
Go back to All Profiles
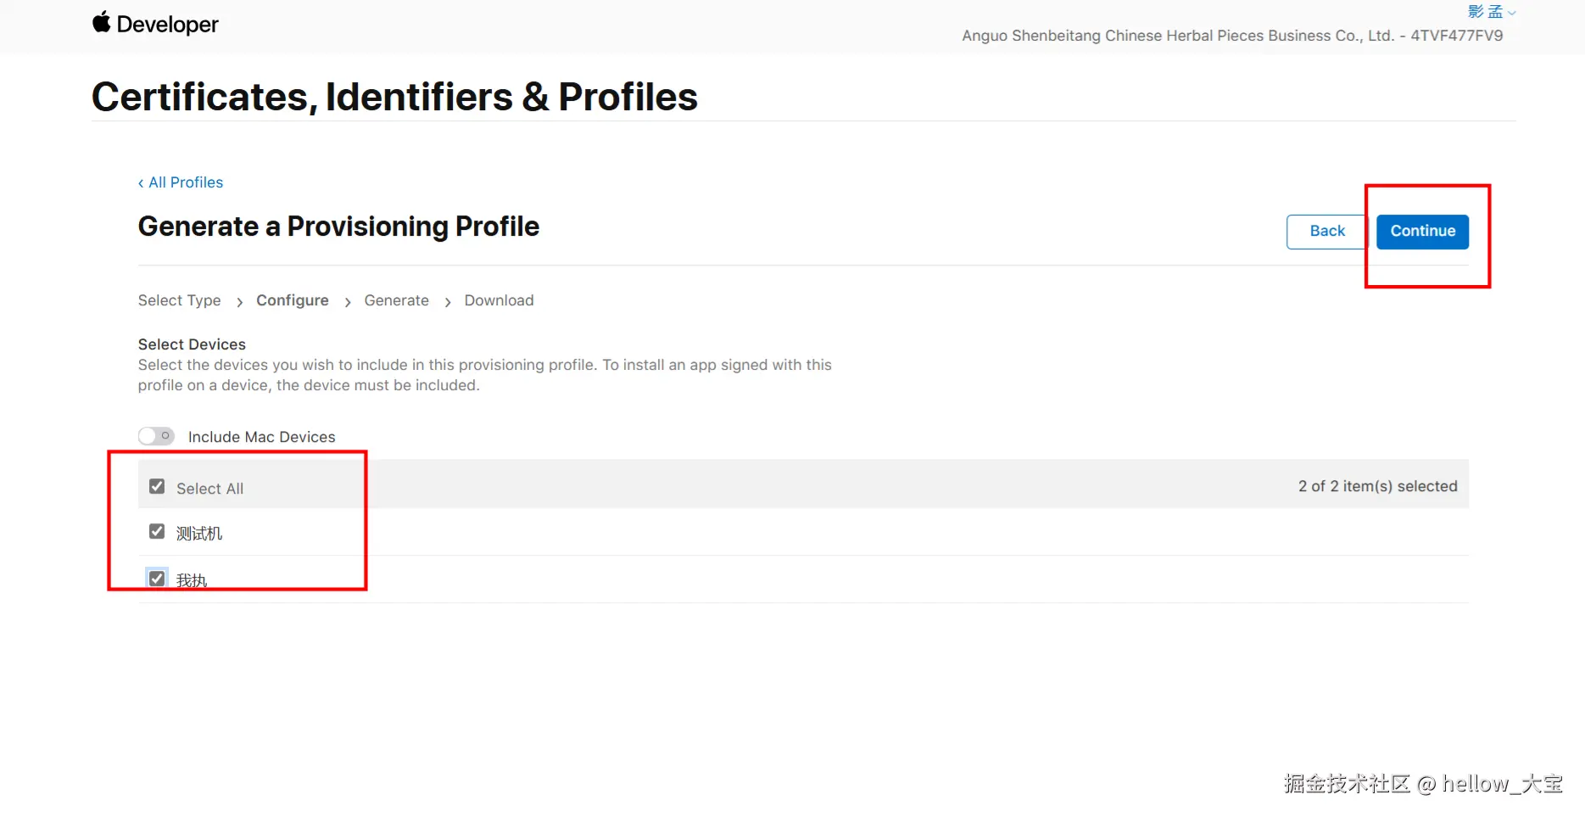[181, 182]
